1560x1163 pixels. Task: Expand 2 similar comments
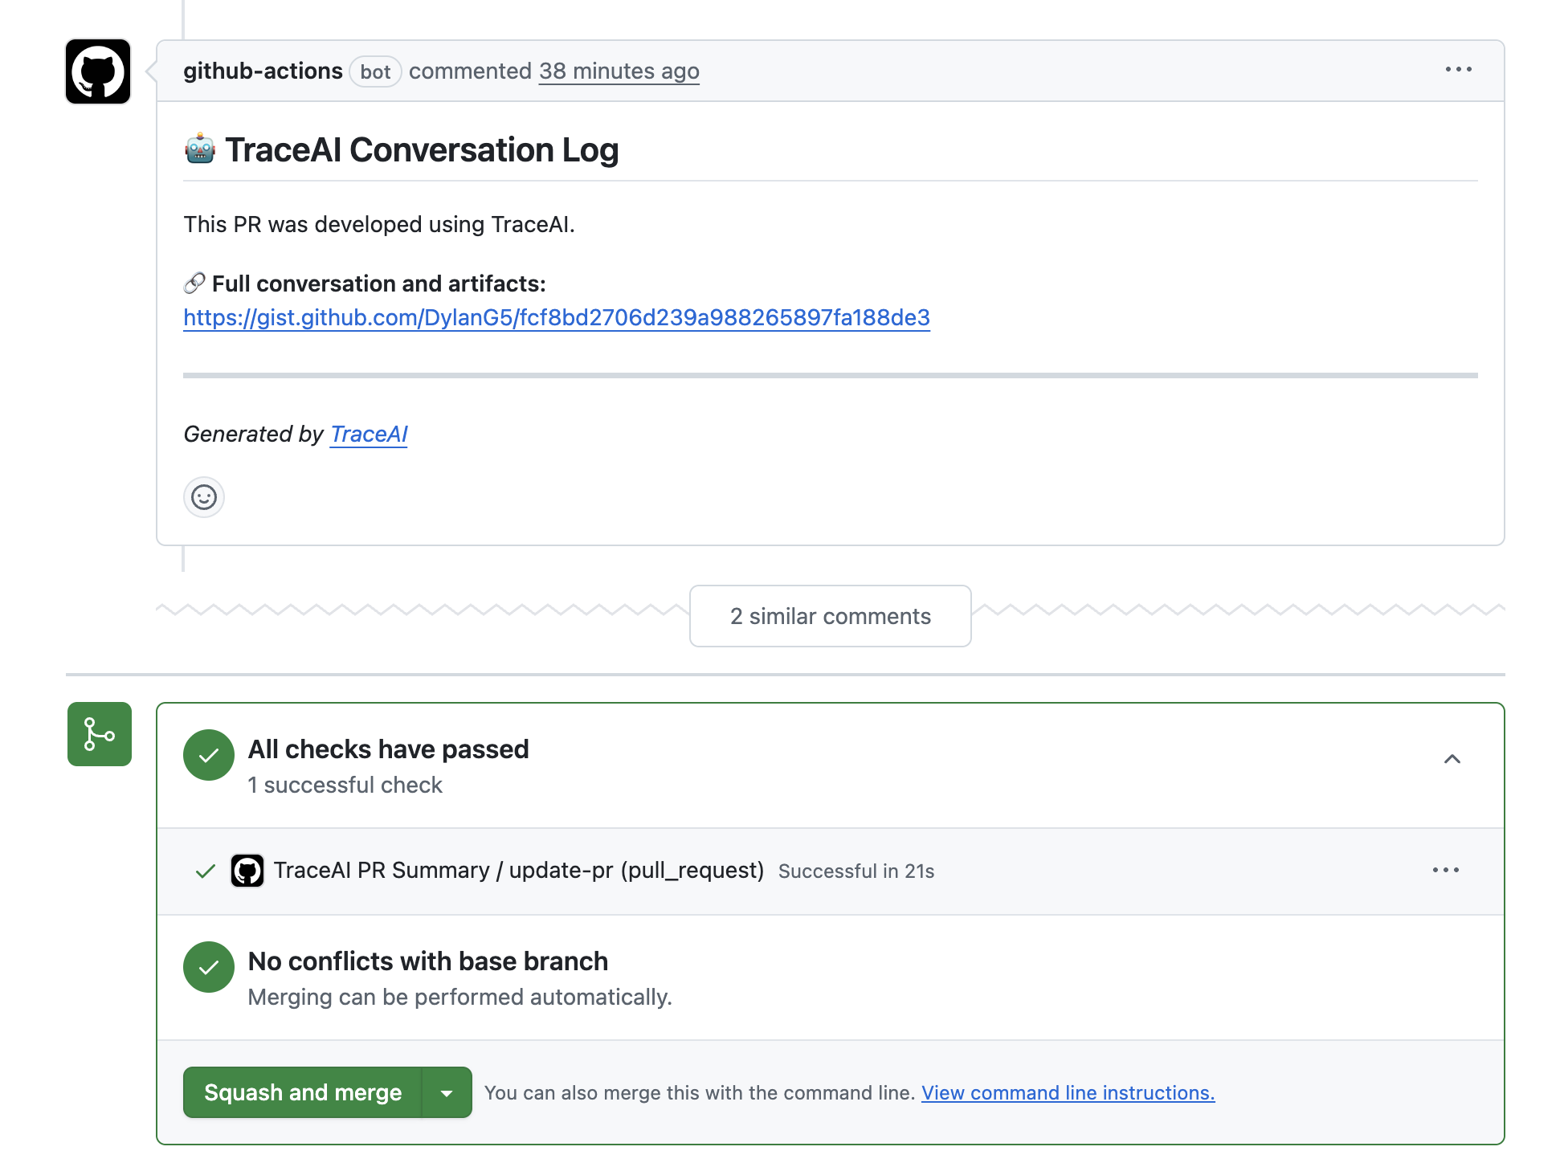tap(830, 616)
